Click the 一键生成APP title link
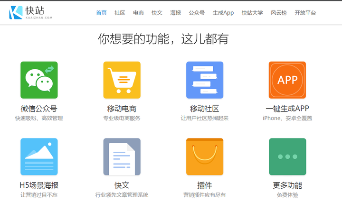 287,109
